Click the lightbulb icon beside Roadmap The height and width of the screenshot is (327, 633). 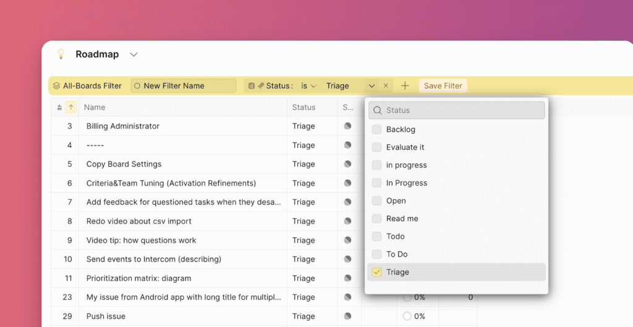(x=61, y=54)
